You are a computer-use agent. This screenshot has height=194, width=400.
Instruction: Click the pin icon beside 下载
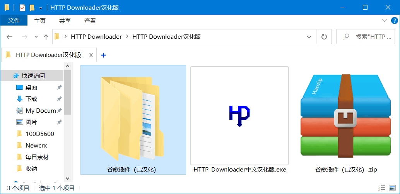click(59, 99)
